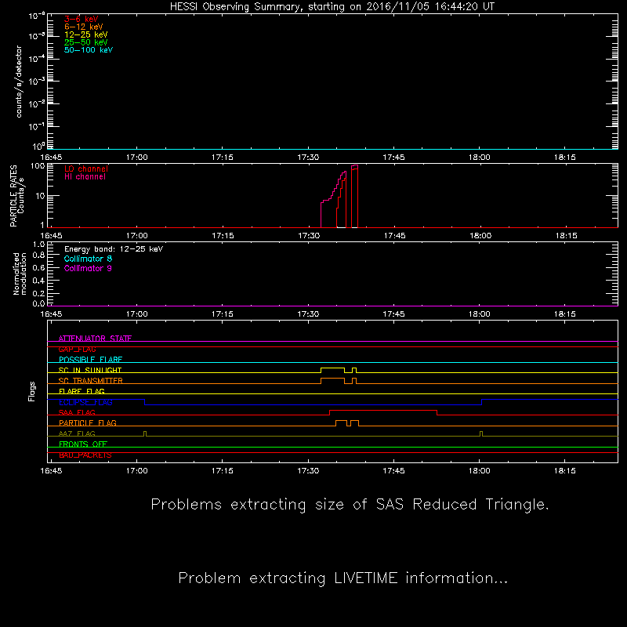Click the 10 y-axis value on the particle rates plot
This screenshot has height=627, width=627.
(40, 196)
